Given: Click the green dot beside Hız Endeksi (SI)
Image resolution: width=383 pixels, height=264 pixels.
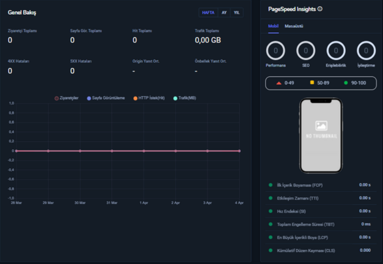Looking at the screenshot, I should (x=270, y=211).
